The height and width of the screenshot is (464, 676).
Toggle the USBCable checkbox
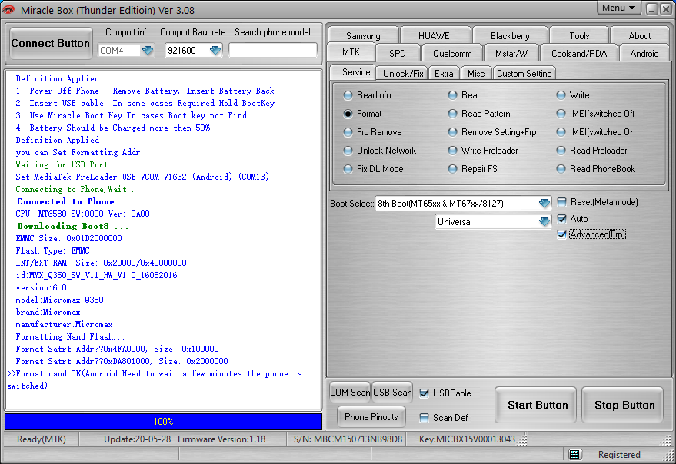[425, 393]
